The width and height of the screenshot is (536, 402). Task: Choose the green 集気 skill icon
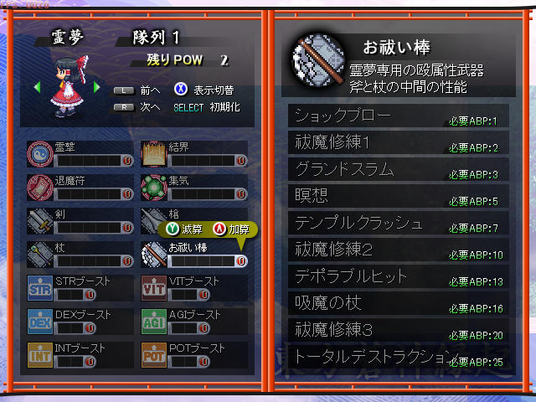coord(154,188)
